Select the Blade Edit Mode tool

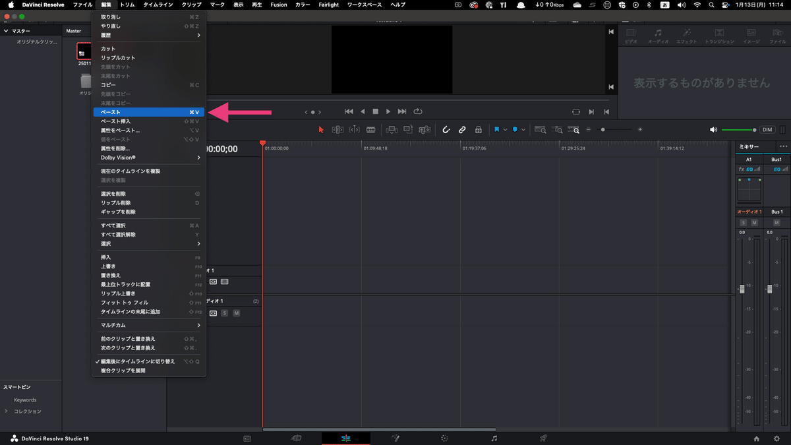pyautogui.click(x=370, y=130)
